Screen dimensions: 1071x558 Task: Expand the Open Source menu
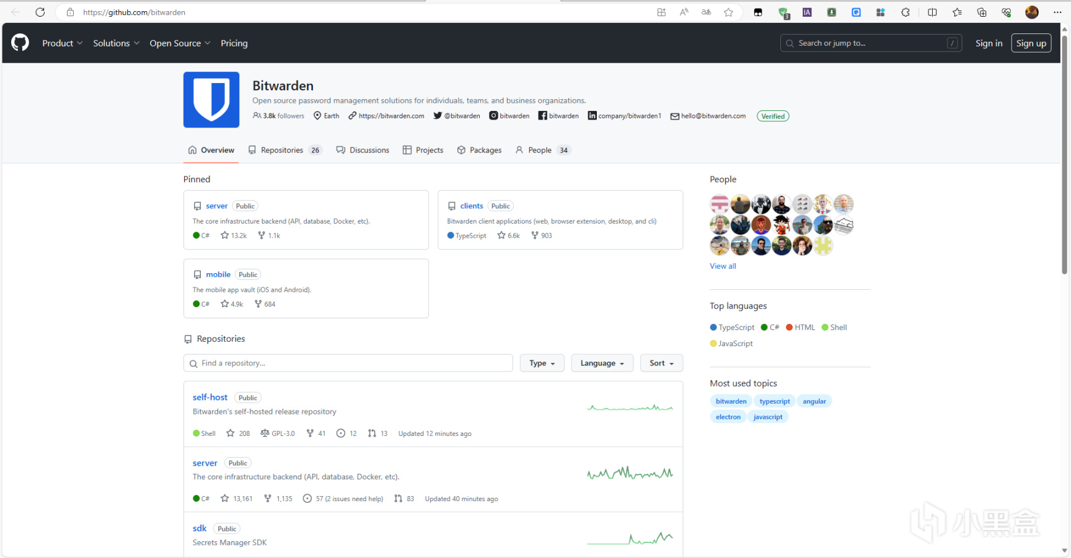pyautogui.click(x=180, y=43)
